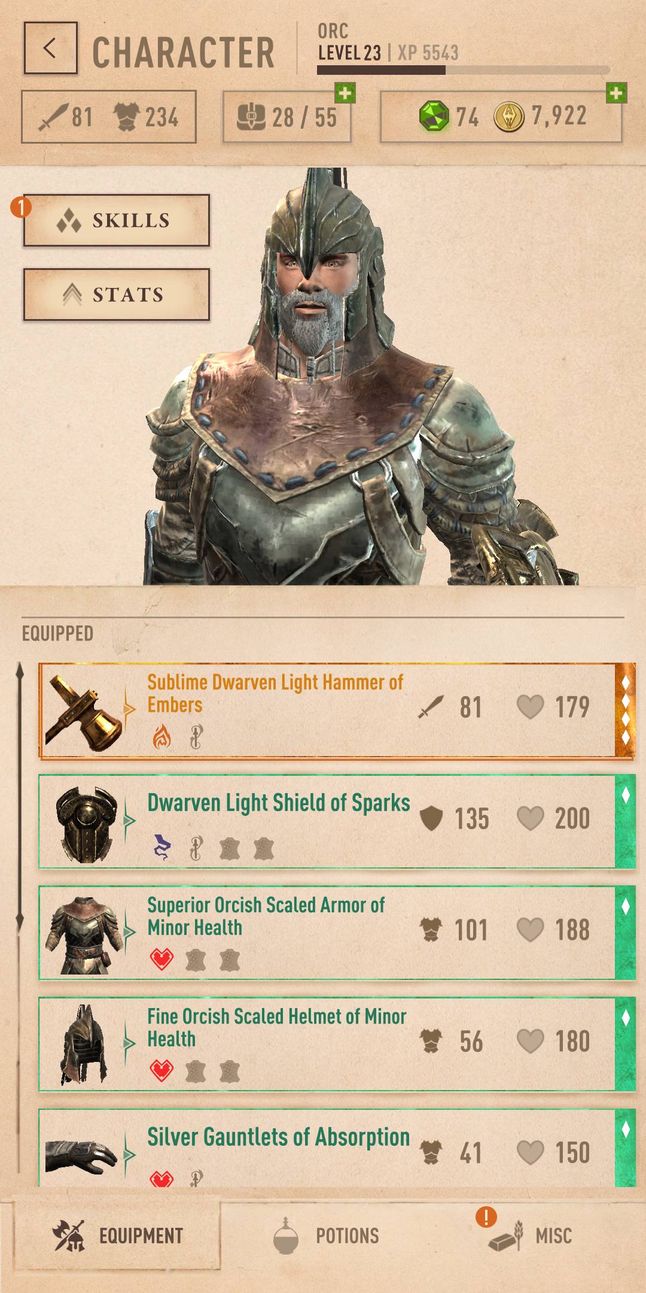The height and width of the screenshot is (1293, 646).
Task: Tap the red heart enchantment on Scaled Armor
Action: [x=161, y=960]
